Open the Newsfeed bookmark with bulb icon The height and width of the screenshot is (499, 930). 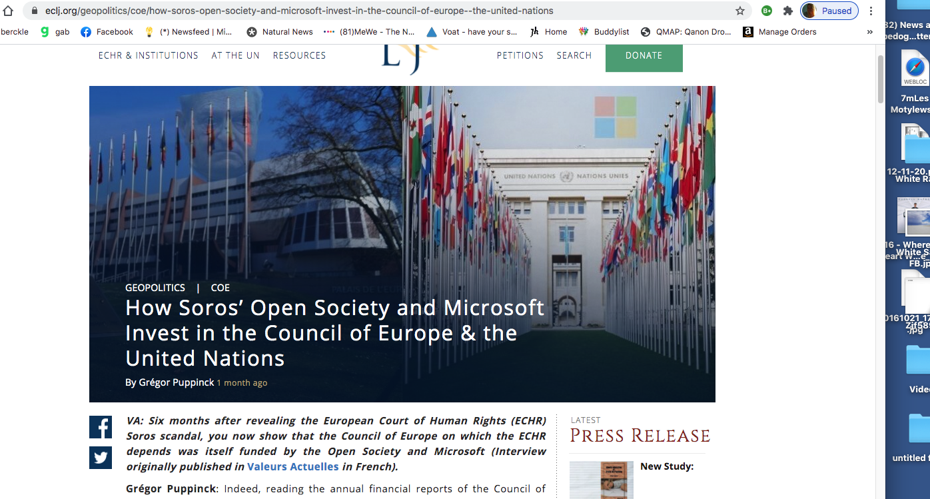pos(188,31)
